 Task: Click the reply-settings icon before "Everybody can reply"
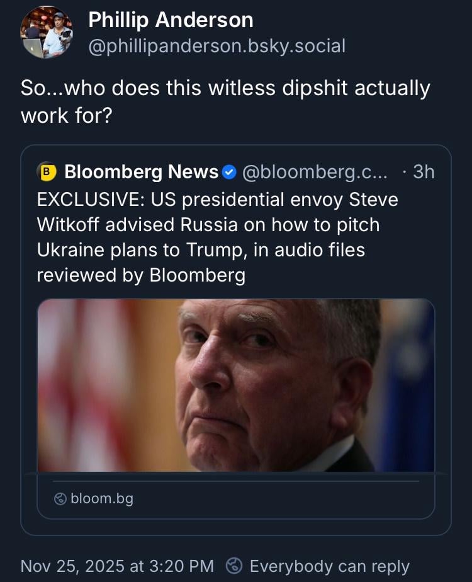[x=233, y=566]
